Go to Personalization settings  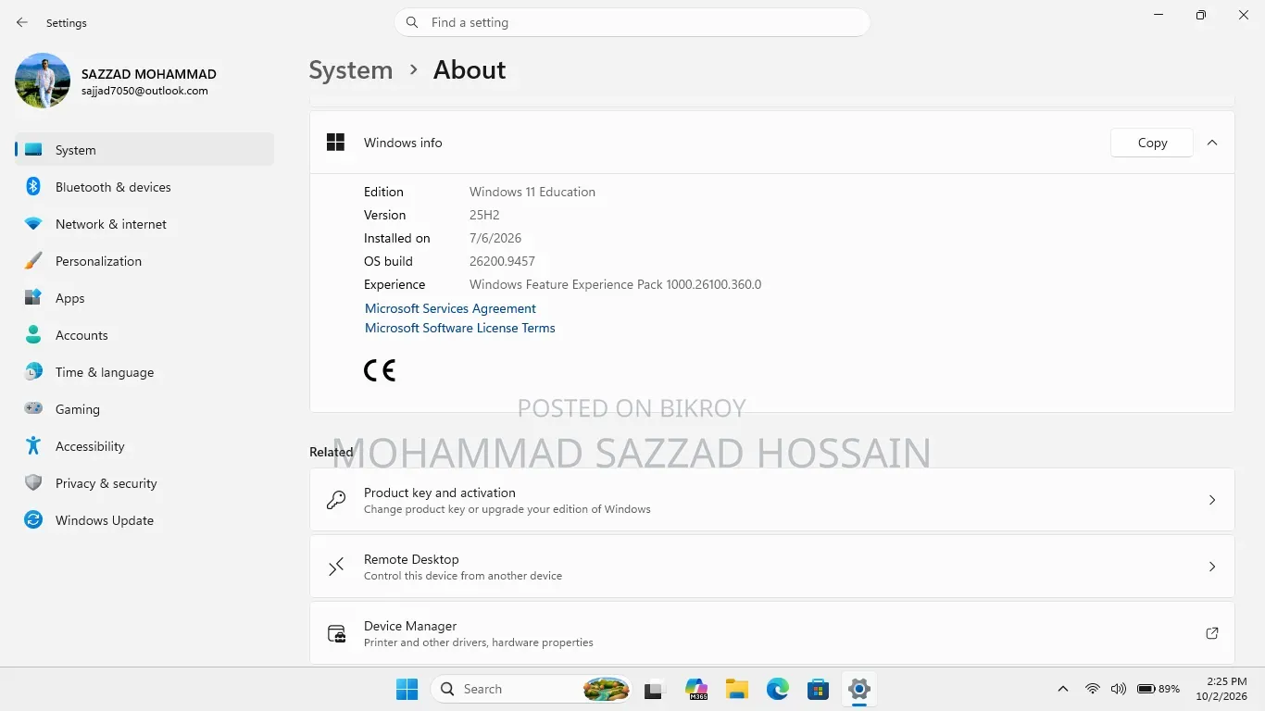[x=144, y=261]
